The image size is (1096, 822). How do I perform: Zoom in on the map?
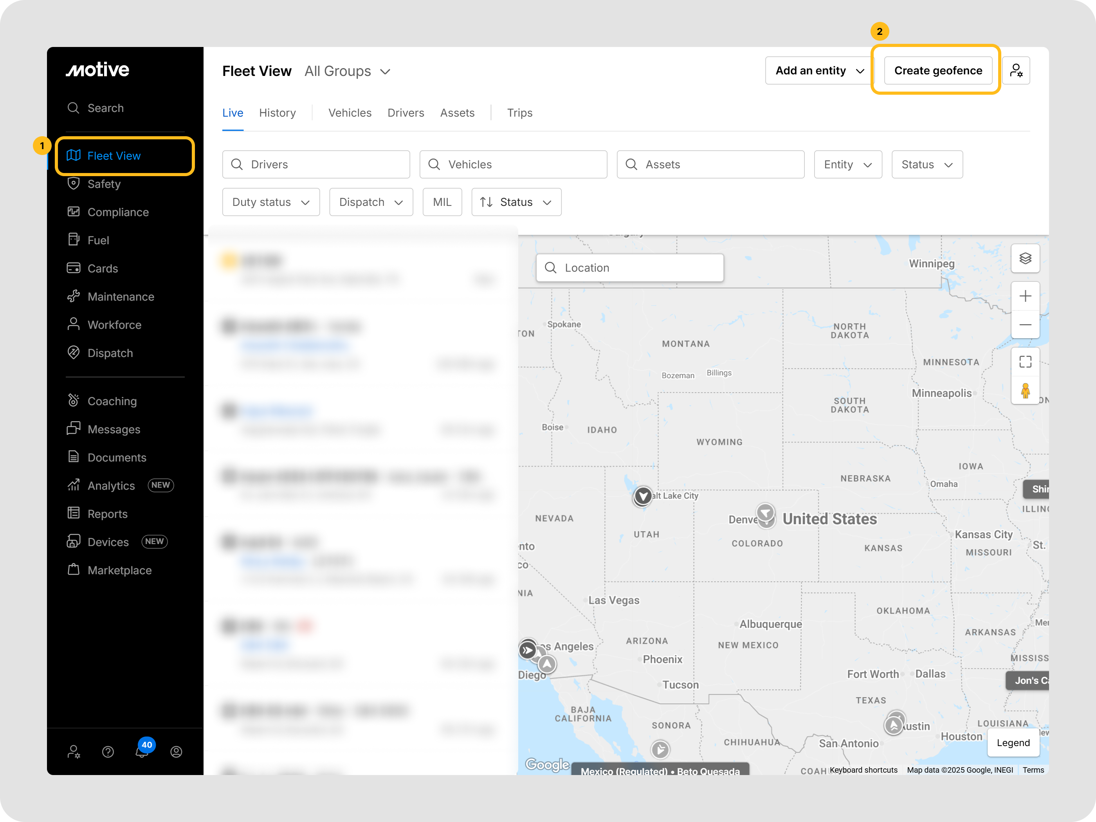pos(1025,296)
